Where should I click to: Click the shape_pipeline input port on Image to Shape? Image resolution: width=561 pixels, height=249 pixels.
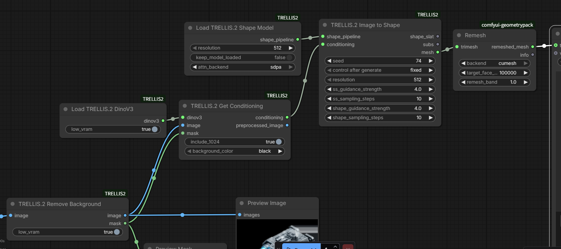pos(323,37)
